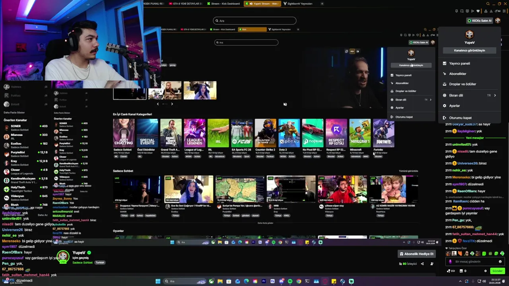This screenshot has height=286, width=509.
Task: Click the play icon in browser toolbar
Action: (472, 11)
